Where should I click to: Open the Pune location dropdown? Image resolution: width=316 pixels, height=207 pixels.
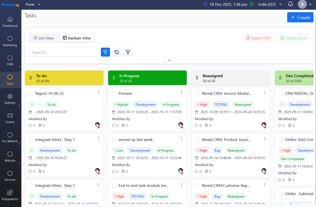pyautogui.click(x=33, y=4)
